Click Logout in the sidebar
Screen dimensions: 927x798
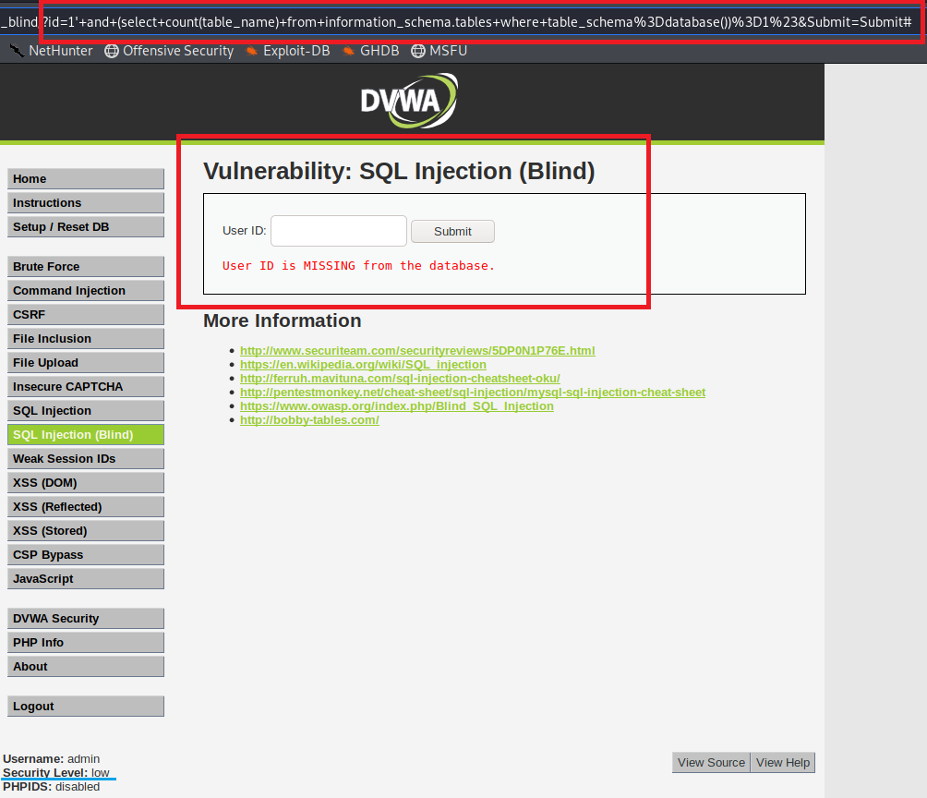86,707
